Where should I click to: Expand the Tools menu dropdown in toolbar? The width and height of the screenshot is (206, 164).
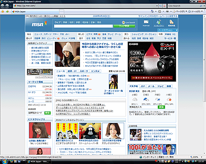[x=202, y=11]
